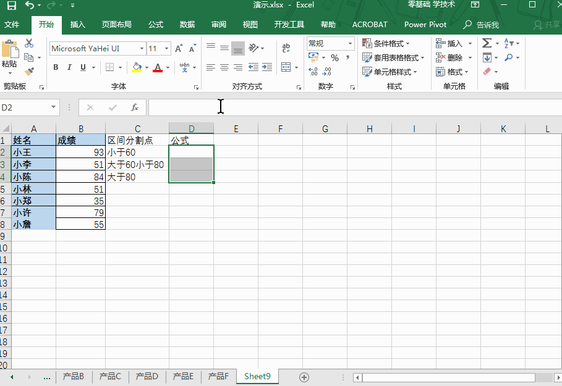Increase decimal places
This screenshot has height=386, width=562.
[x=313, y=72]
